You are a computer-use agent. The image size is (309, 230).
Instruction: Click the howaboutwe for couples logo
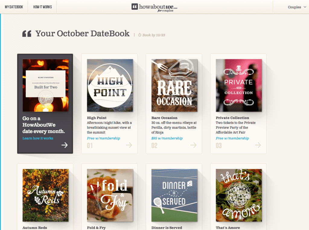coord(154,8)
